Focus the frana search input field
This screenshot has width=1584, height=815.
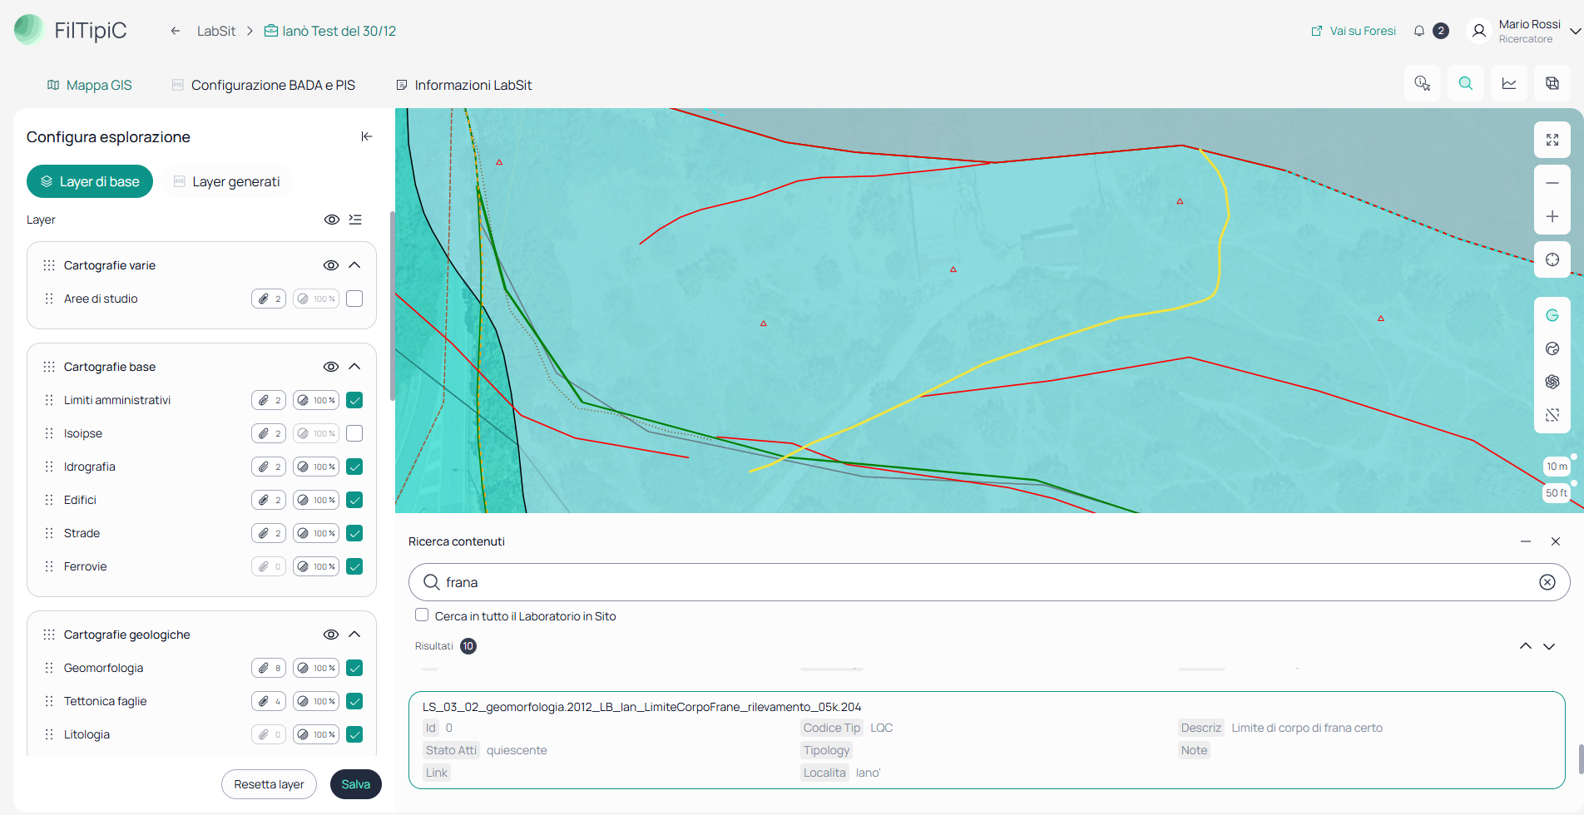[x=989, y=582]
